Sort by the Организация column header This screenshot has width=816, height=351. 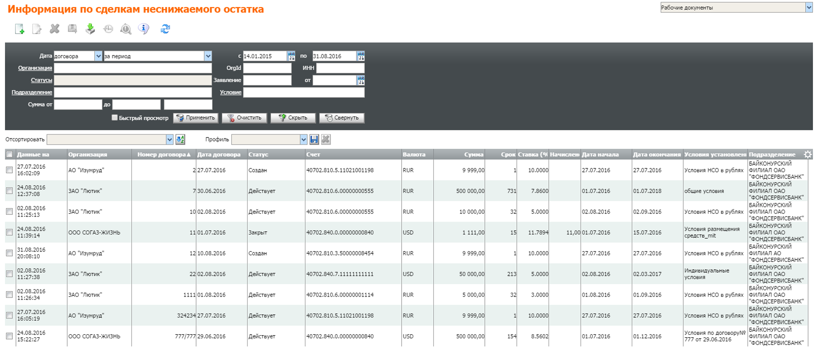tap(99, 155)
